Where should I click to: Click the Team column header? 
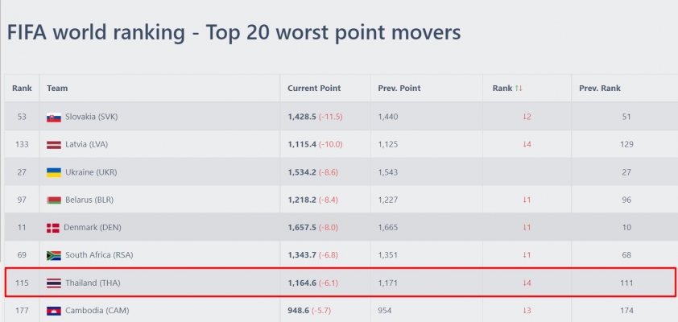tap(57, 89)
